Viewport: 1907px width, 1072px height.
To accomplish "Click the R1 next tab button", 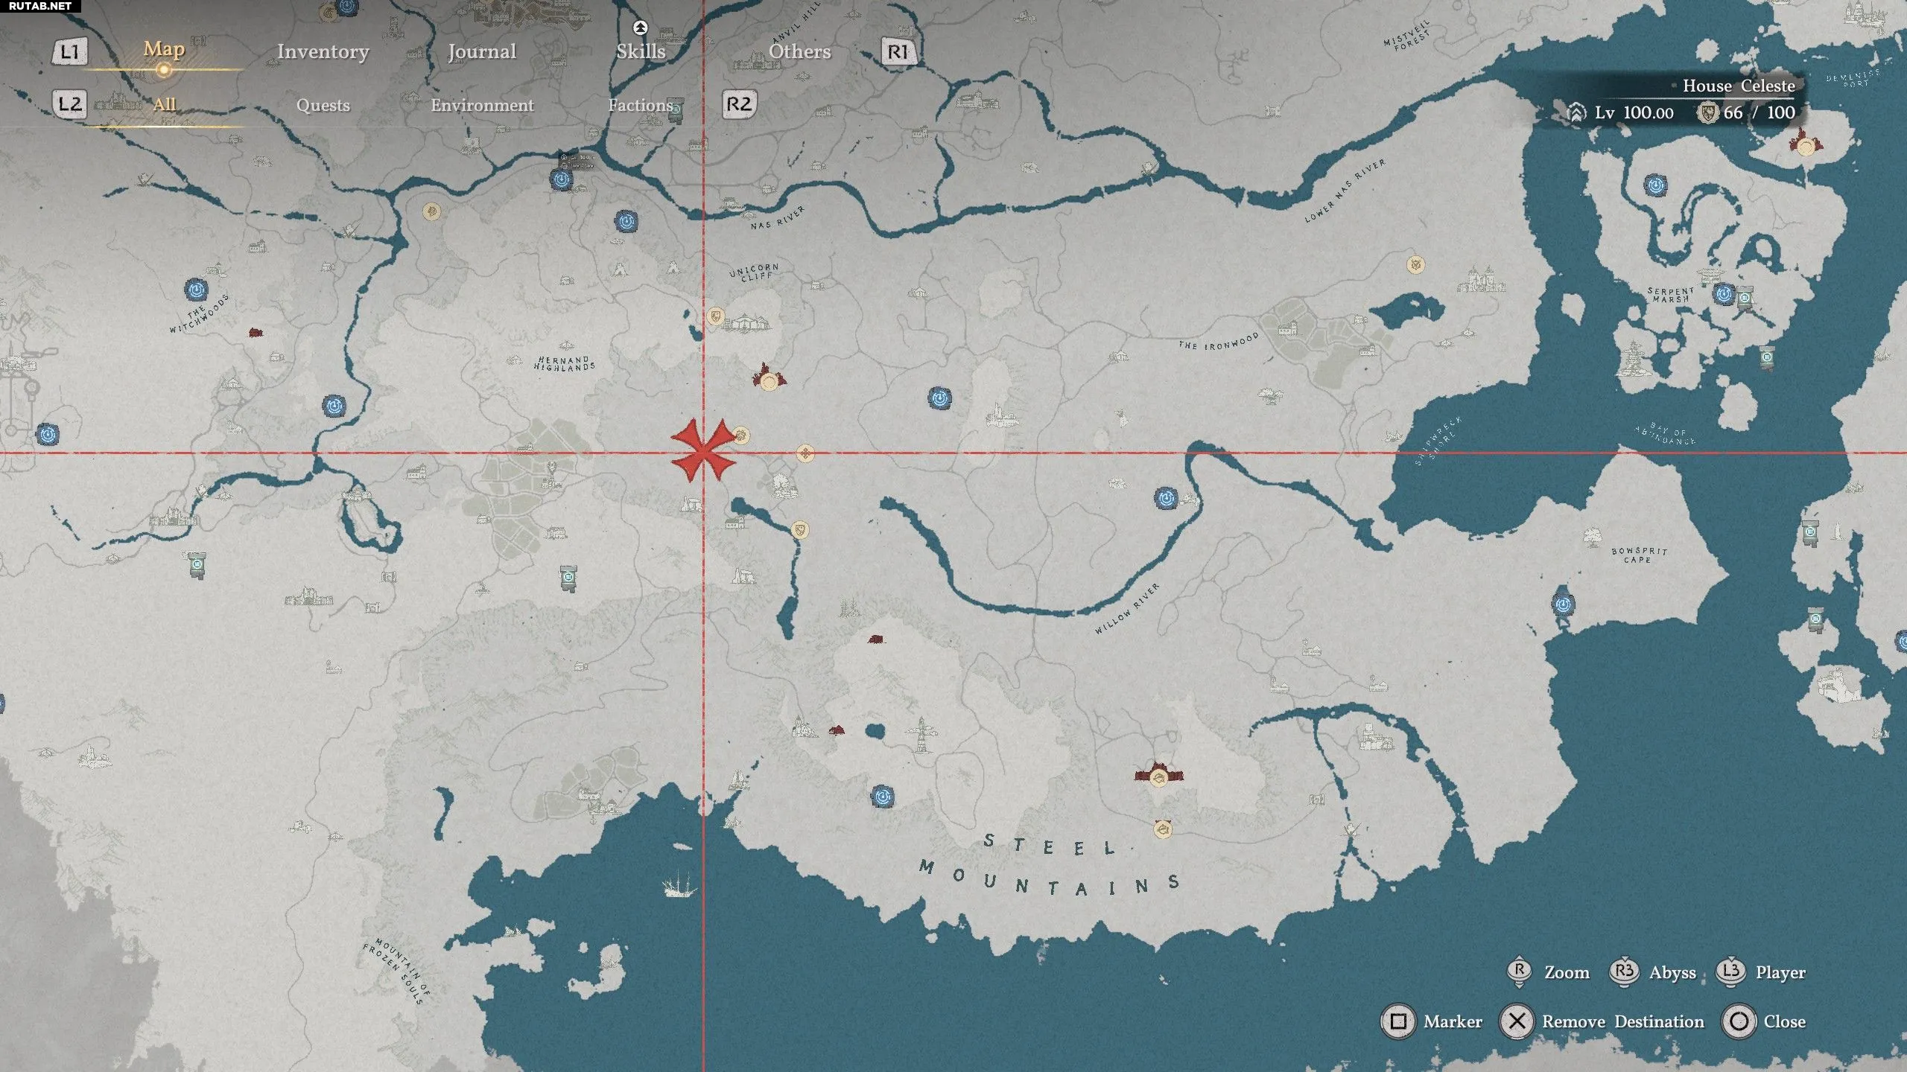I will pyautogui.click(x=898, y=51).
